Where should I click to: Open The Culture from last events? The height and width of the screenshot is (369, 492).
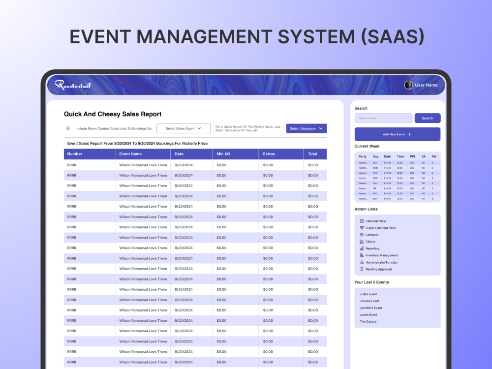(368, 321)
